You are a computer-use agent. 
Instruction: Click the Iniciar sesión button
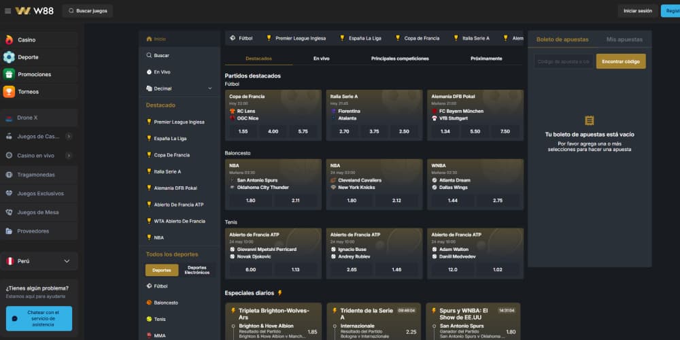[638, 11]
